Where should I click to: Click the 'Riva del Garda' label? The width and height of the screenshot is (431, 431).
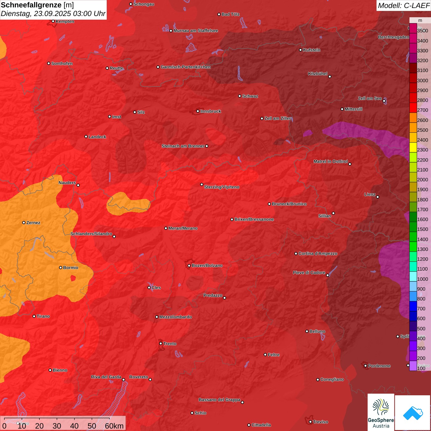tap(106, 377)
